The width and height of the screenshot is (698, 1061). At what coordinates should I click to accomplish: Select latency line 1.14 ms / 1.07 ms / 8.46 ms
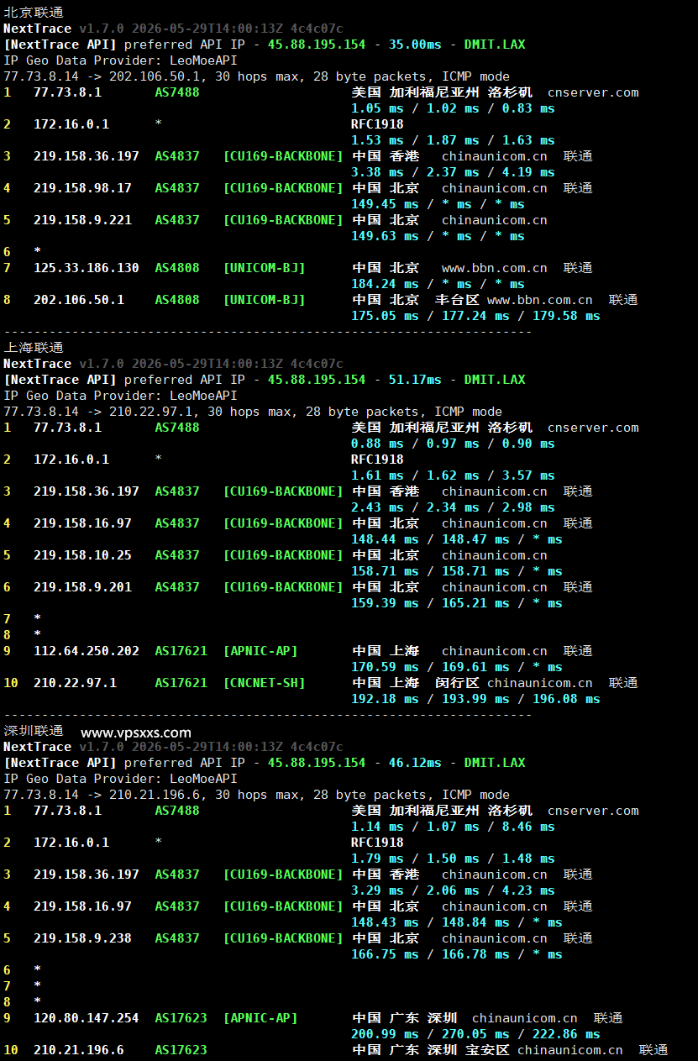(x=453, y=827)
